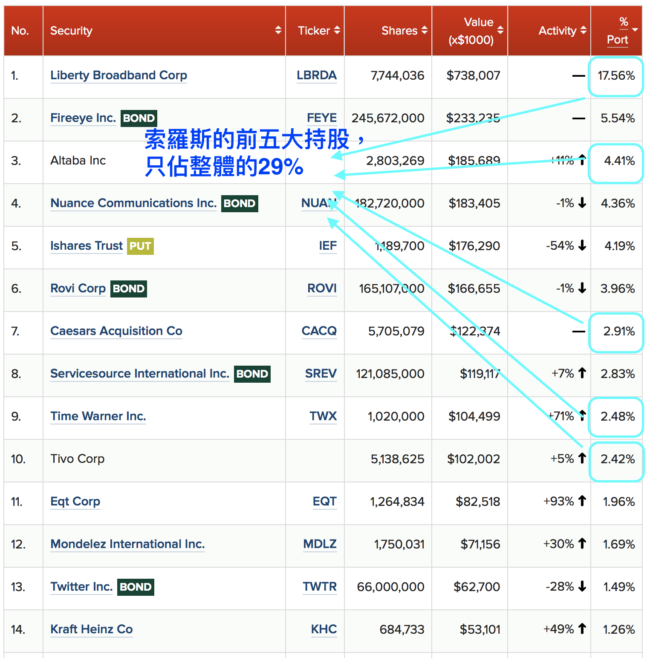Open Liberty Broadband Corp link

pyautogui.click(x=118, y=75)
